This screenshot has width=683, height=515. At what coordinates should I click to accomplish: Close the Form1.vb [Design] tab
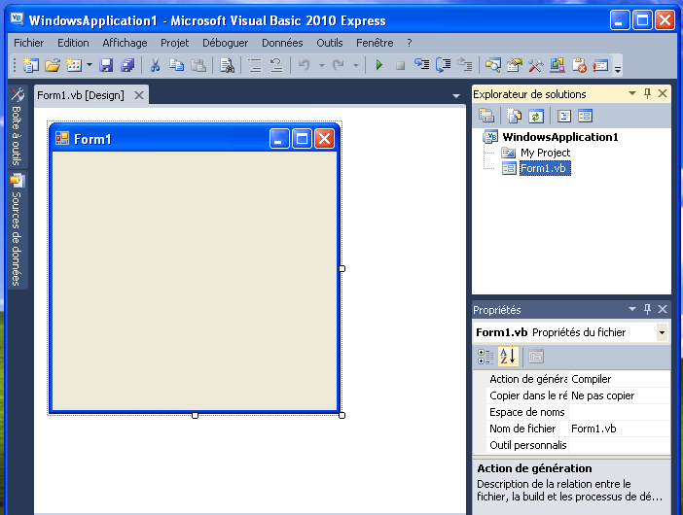tap(139, 95)
